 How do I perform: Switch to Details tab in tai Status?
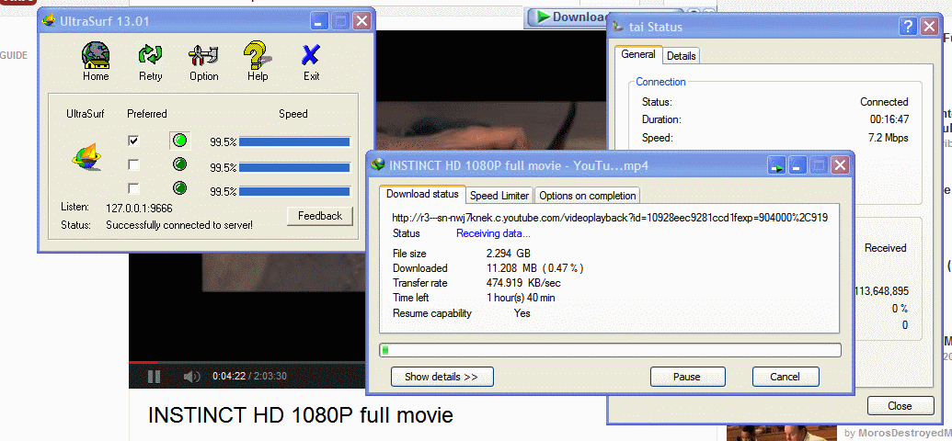tap(682, 56)
